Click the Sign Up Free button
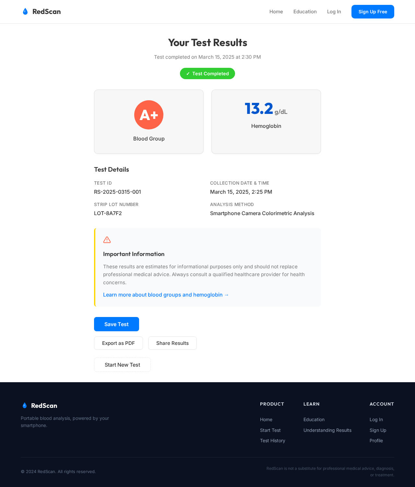 pyautogui.click(x=373, y=12)
